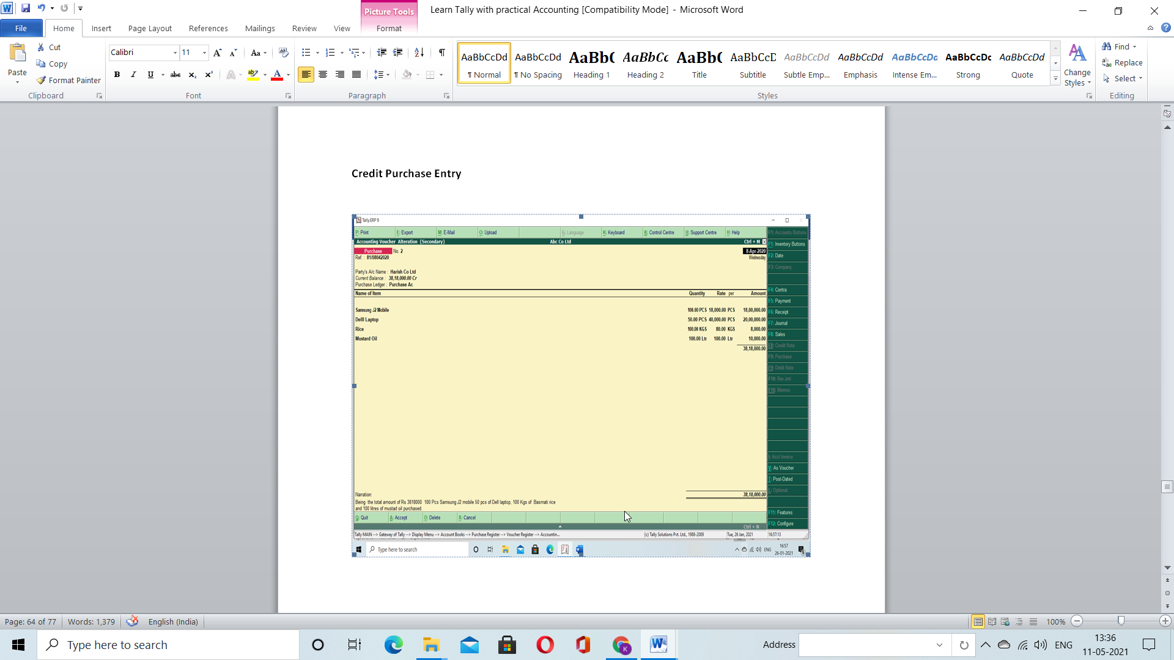Enable numbered list formatting
1174x660 pixels.
[330, 53]
